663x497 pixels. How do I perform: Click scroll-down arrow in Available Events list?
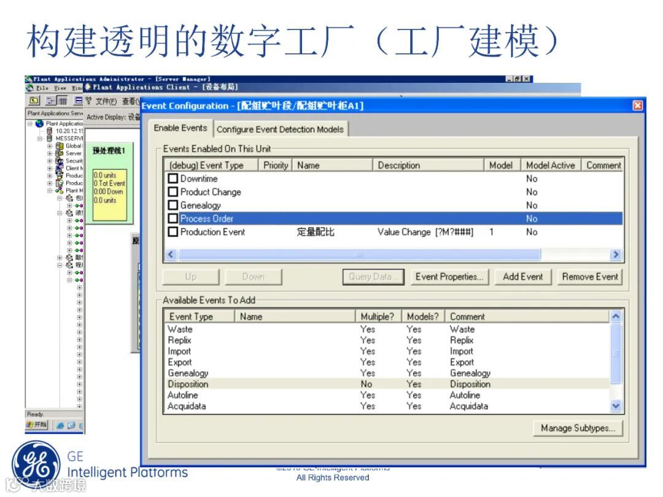click(616, 406)
